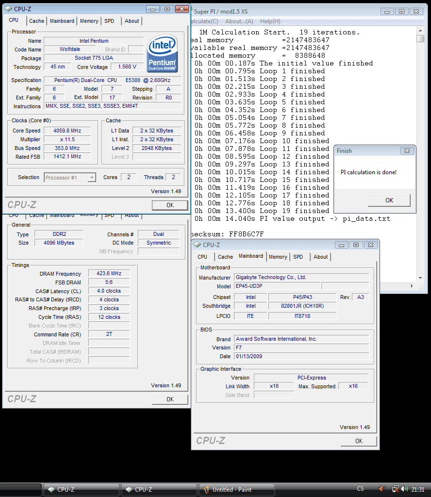Click the taskbar clock showing 21:31
This screenshot has width=431, height=497.
(417, 489)
